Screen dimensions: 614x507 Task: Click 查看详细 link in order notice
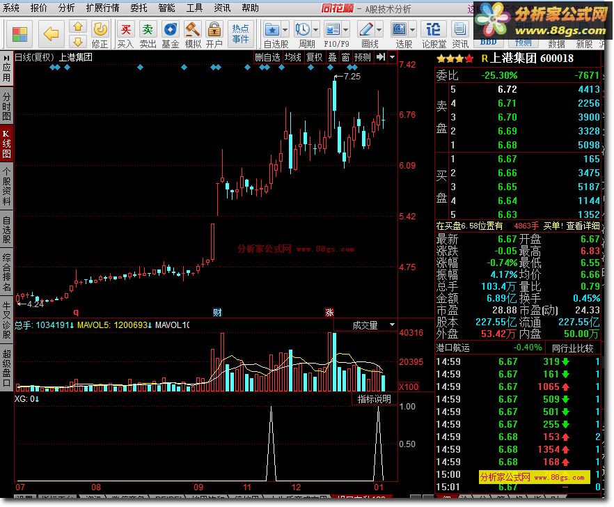(583, 226)
